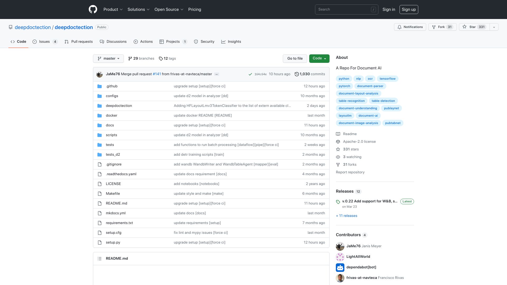
Task: Expand commit message ellipsis button
Action: coord(217,74)
